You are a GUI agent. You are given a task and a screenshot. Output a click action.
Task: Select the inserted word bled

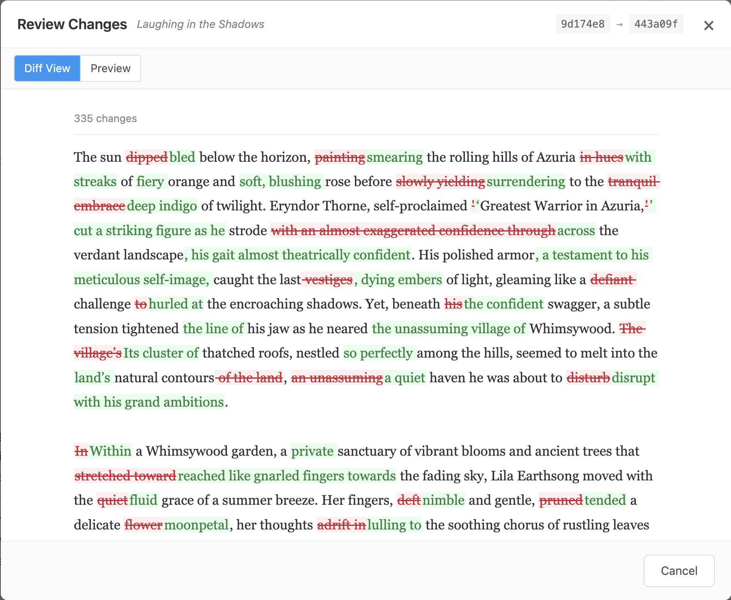point(182,157)
